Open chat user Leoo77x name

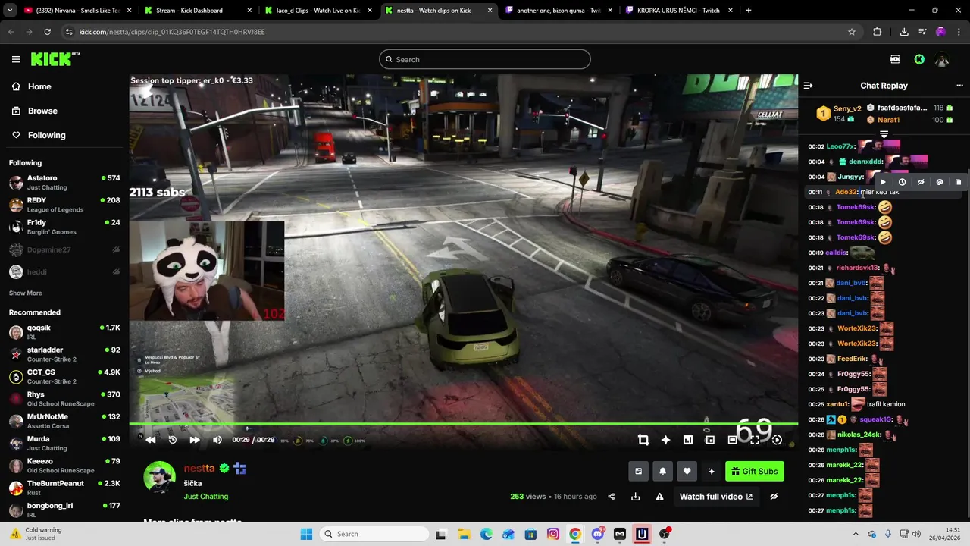click(x=840, y=146)
